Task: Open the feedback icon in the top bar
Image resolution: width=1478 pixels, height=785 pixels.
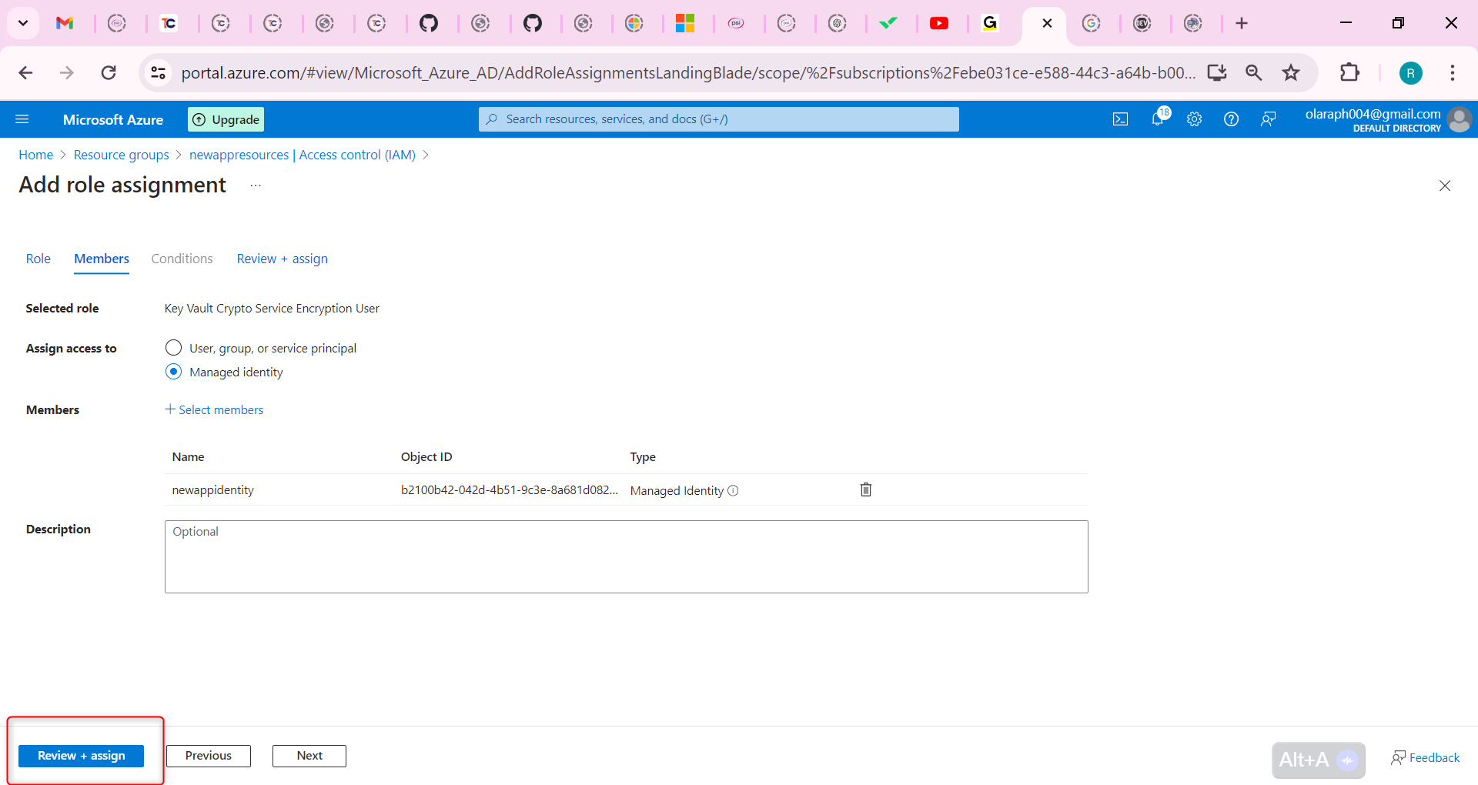Action: point(1269,119)
